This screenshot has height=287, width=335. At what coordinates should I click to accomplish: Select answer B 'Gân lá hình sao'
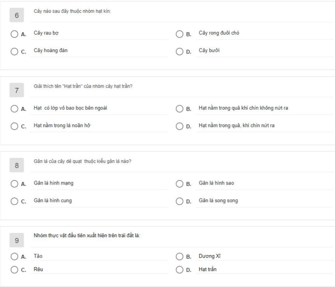point(179,184)
